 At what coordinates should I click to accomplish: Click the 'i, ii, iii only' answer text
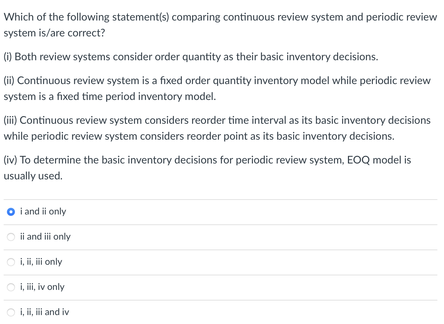click(x=41, y=262)
